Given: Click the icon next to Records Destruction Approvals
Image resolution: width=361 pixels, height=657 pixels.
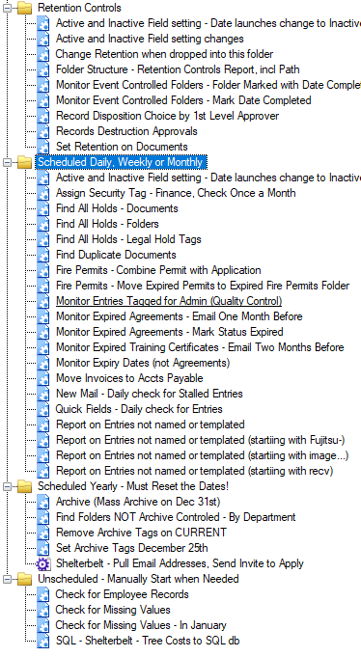Looking at the screenshot, I should click(43, 131).
